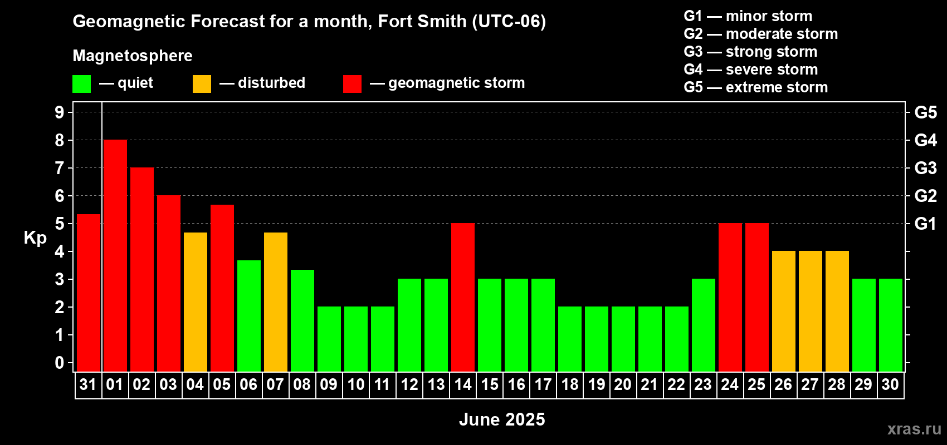Click the 'disturbed' legend label
Image resolution: width=947 pixels, height=445 pixels.
pos(272,83)
